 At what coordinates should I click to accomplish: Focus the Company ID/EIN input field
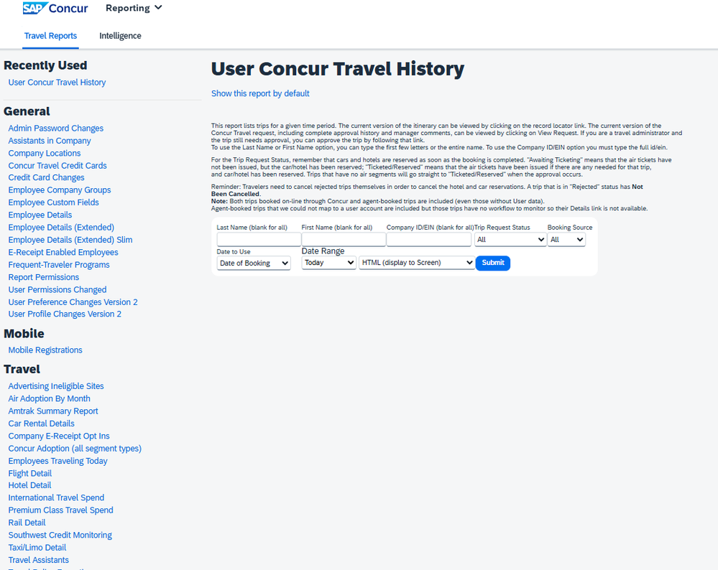[428, 239]
